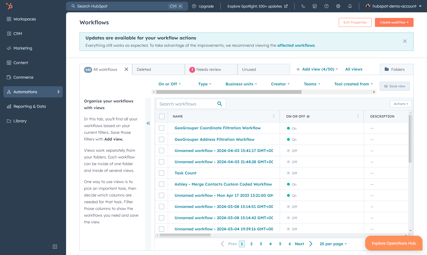Click the Create workflow button
Viewport: 427px width, 255px height.
coord(394,22)
